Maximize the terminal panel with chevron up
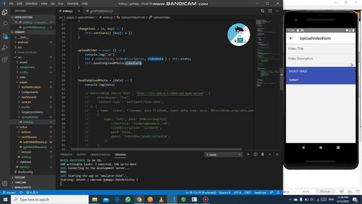The height and width of the screenshot is (204, 362). point(270,154)
